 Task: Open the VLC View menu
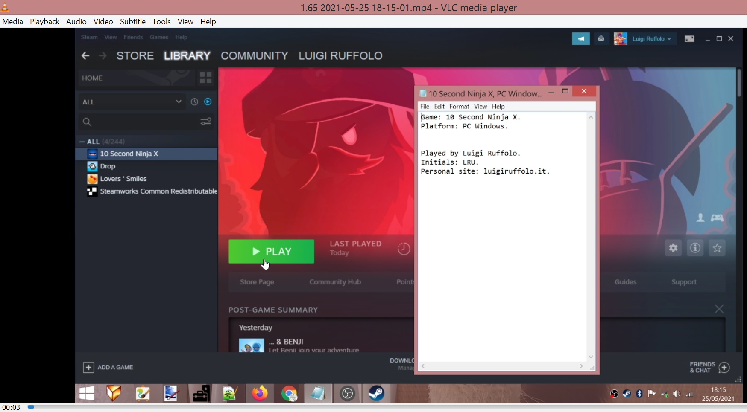click(x=185, y=21)
